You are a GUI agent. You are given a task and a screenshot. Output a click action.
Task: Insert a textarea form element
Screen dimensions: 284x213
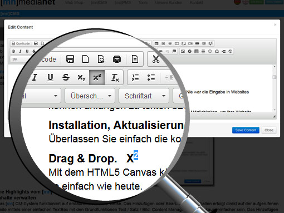pos(183,43)
